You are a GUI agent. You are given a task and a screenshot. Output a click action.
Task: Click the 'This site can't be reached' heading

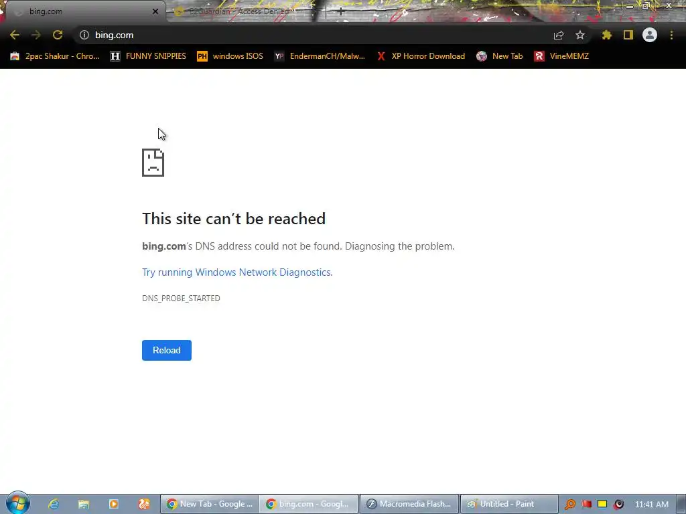[234, 219]
